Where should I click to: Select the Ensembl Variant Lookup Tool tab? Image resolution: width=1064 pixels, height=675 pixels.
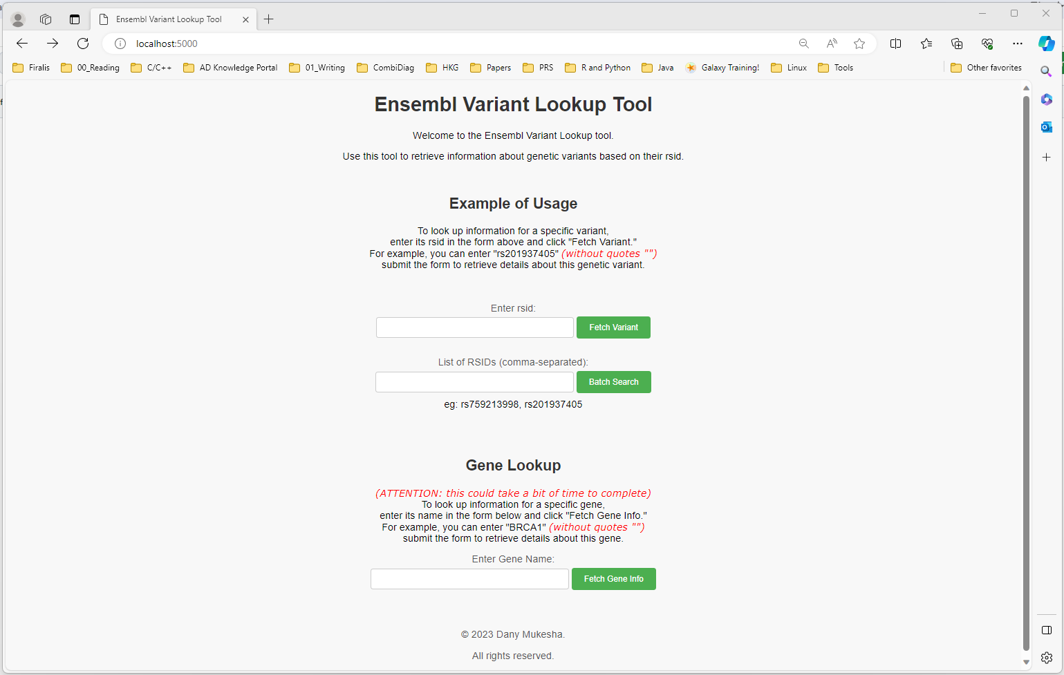tap(166, 19)
